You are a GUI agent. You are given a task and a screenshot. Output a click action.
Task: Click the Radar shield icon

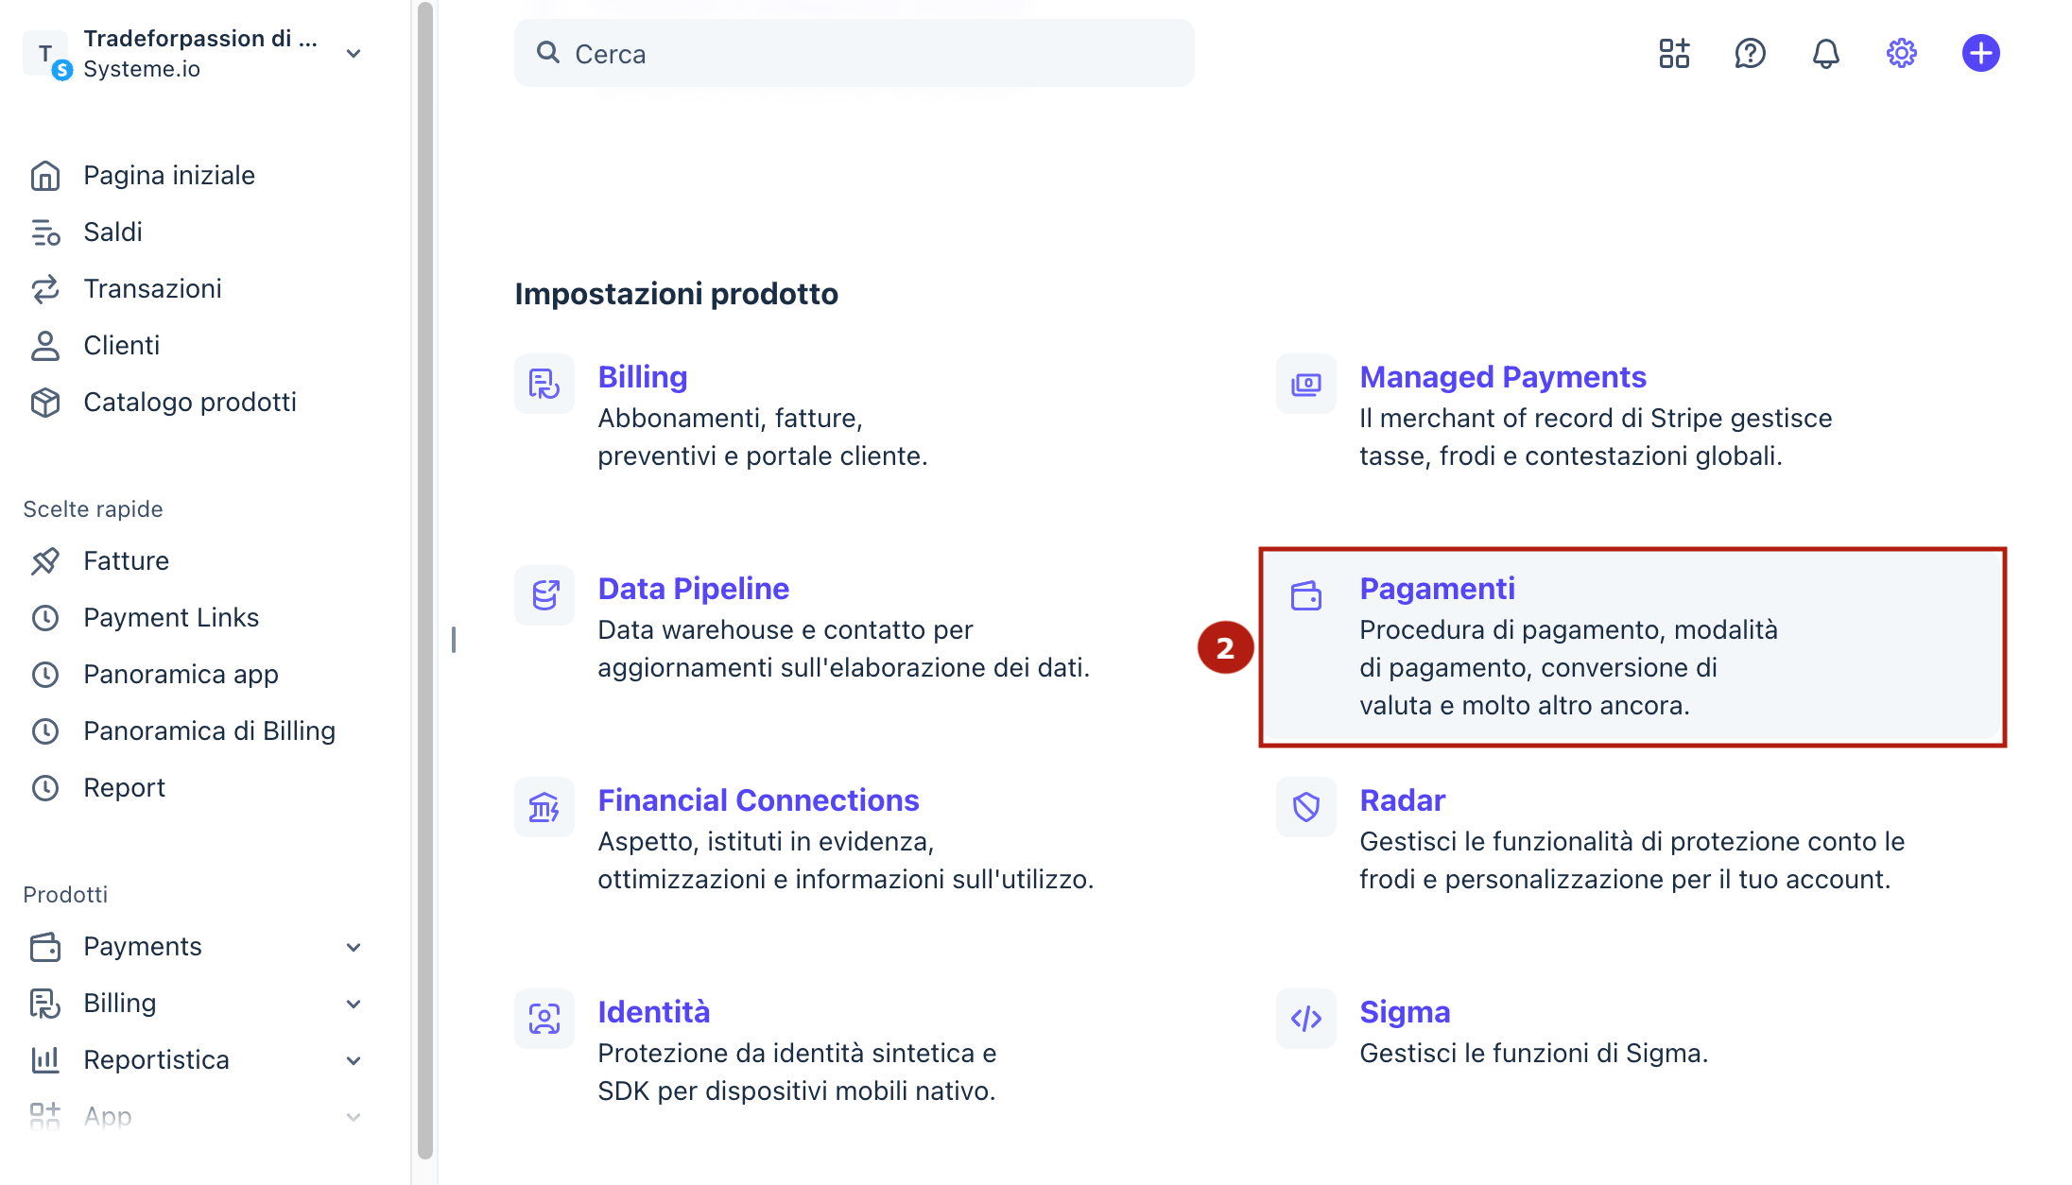coord(1306,807)
